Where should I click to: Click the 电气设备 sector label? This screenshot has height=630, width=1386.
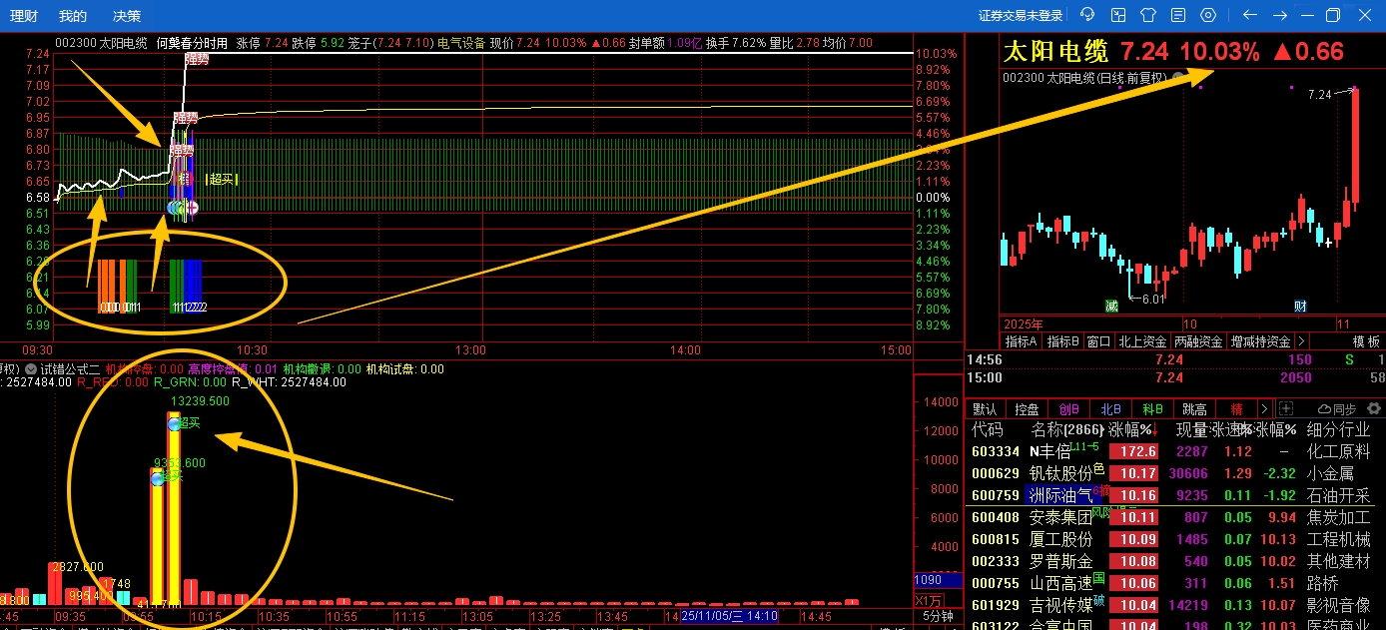coord(461,43)
